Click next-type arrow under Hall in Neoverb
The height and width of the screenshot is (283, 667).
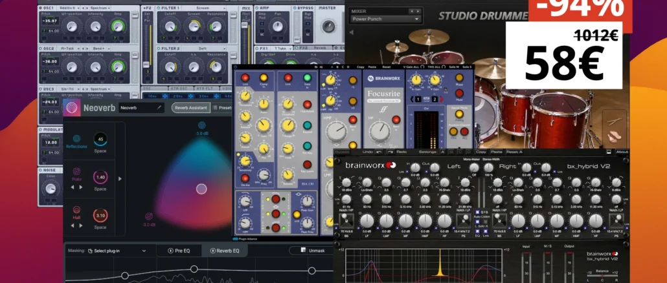click(81, 225)
